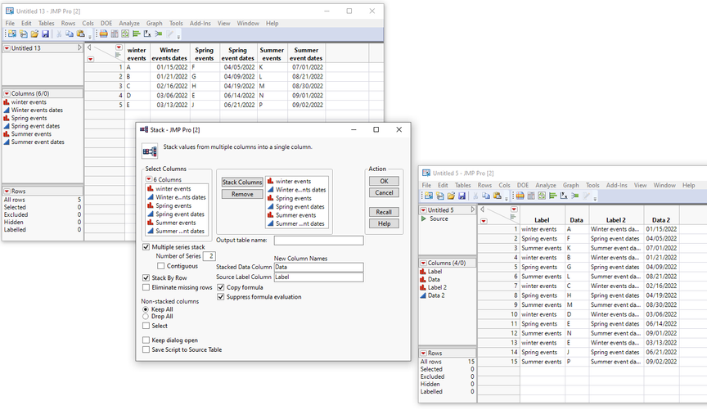Click Save icon in Untitled 5 toolbar
This screenshot has width=707, height=410.
point(462,196)
